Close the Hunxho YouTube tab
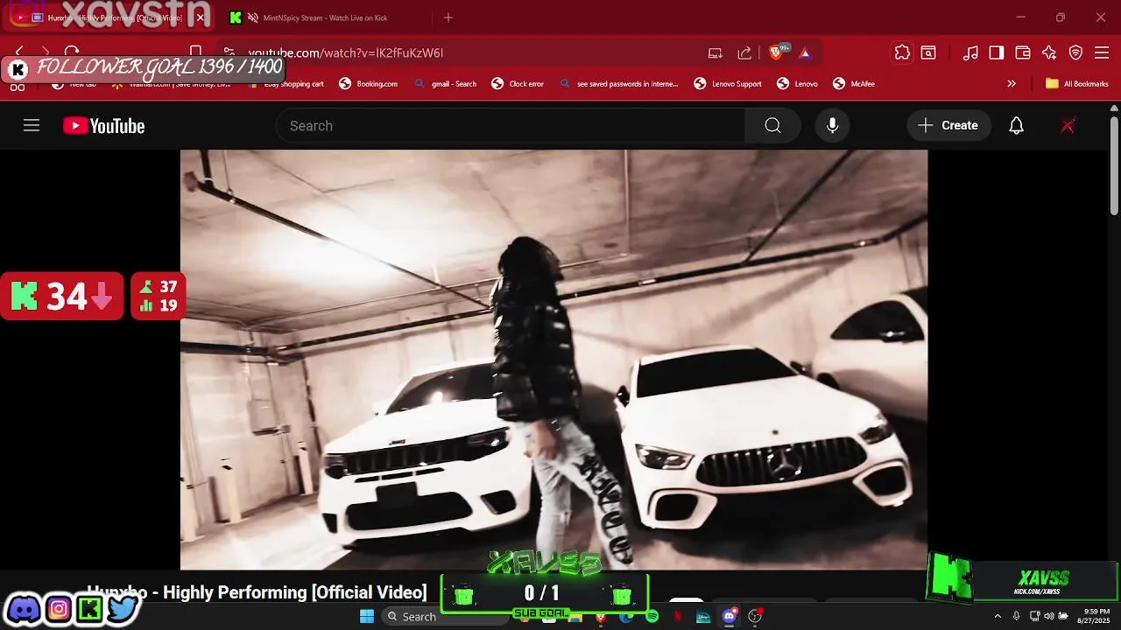 point(200,17)
